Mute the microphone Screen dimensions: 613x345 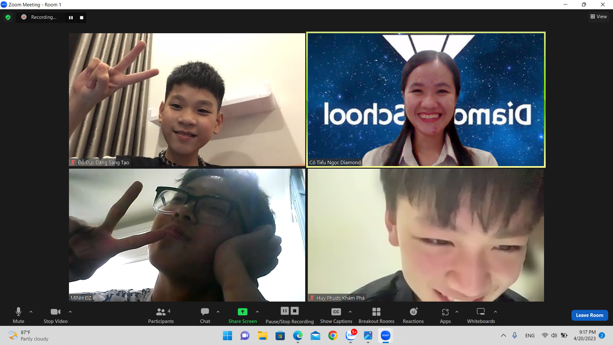pyautogui.click(x=19, y=315)
